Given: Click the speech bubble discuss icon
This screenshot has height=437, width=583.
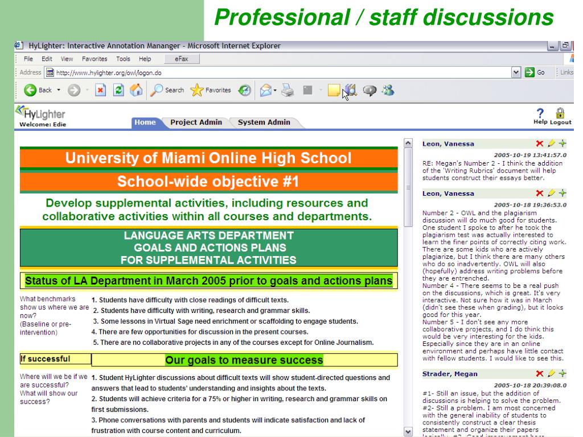Looking at the screenshot, I should tap(369, 90).
